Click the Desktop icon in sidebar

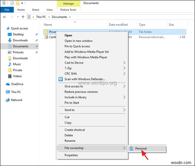point(10,34)
